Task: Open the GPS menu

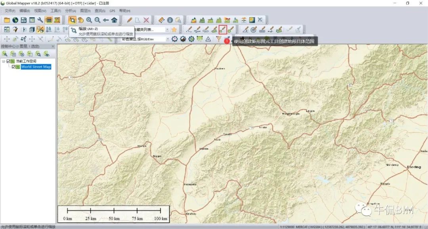Action: click(x=112, y=11)
